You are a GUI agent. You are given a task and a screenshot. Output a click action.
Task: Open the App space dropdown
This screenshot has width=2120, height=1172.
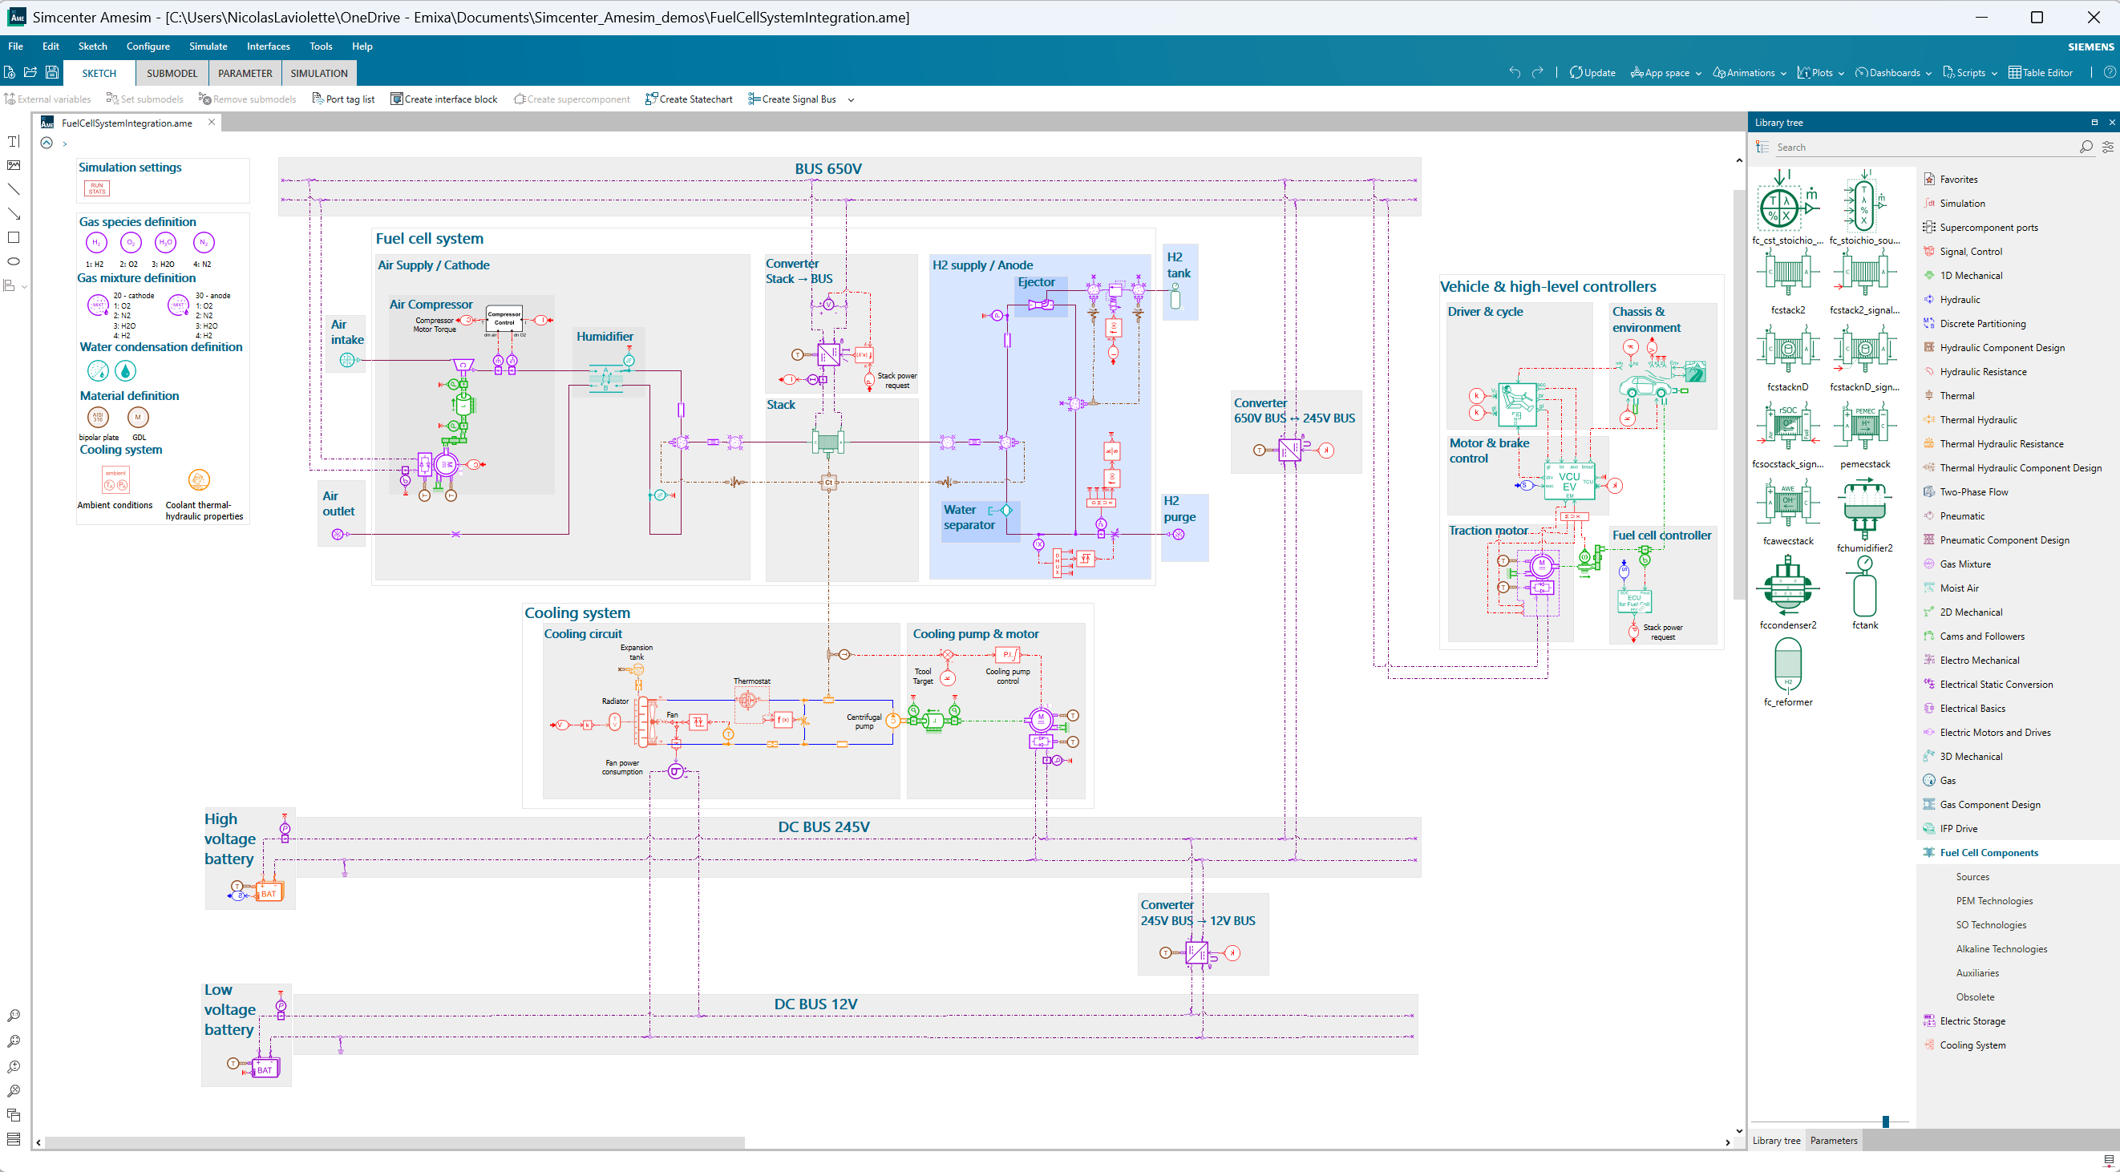point(1665,72)
